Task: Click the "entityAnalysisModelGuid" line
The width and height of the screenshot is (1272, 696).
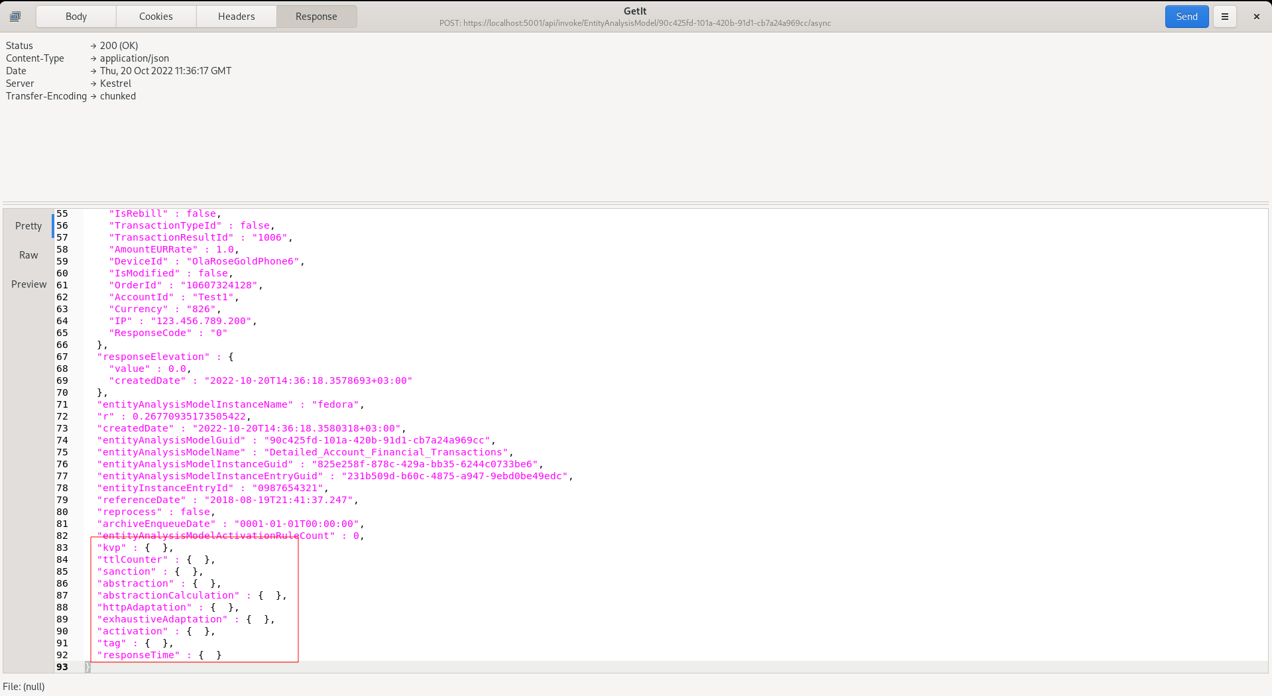Action: click(296, 440)
